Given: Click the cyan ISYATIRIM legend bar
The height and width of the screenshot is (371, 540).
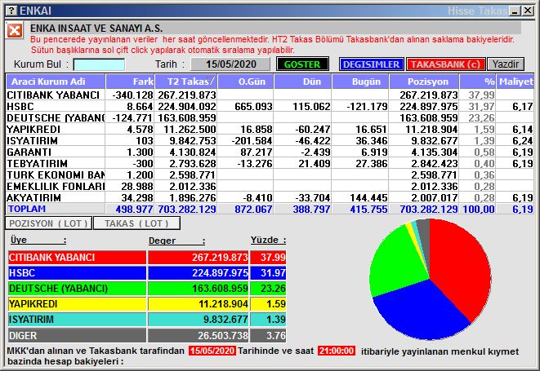Looking at the screenshot, I should click(77, 320).
